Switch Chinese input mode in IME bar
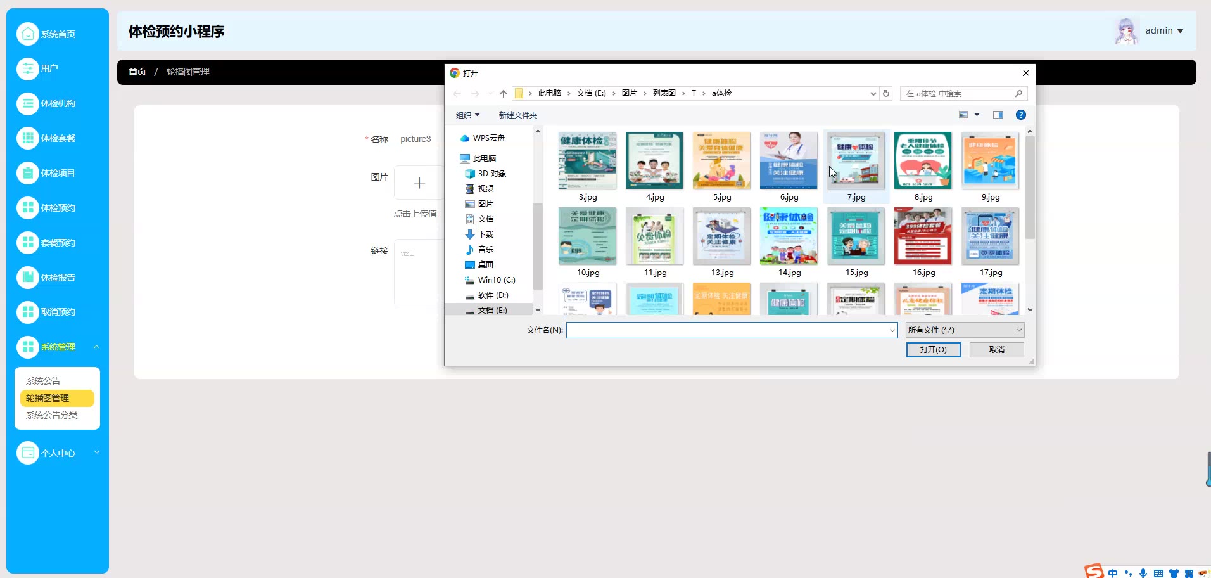Screen dimensions: 1211x578 point(1113,574)
